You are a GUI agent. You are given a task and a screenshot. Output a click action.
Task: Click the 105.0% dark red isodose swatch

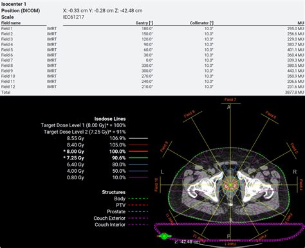coord(138,145)
